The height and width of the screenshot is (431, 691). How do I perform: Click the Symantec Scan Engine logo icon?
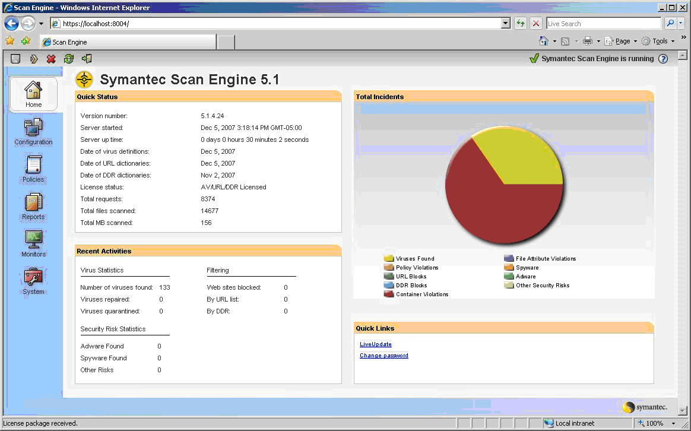pos(84,80)
